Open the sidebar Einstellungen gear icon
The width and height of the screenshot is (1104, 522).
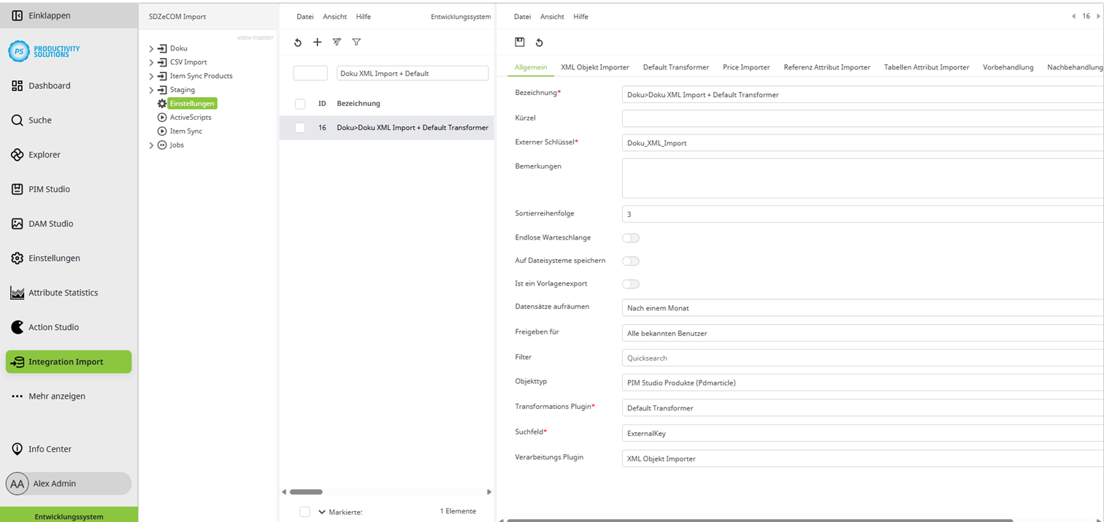tap(18, 258)
